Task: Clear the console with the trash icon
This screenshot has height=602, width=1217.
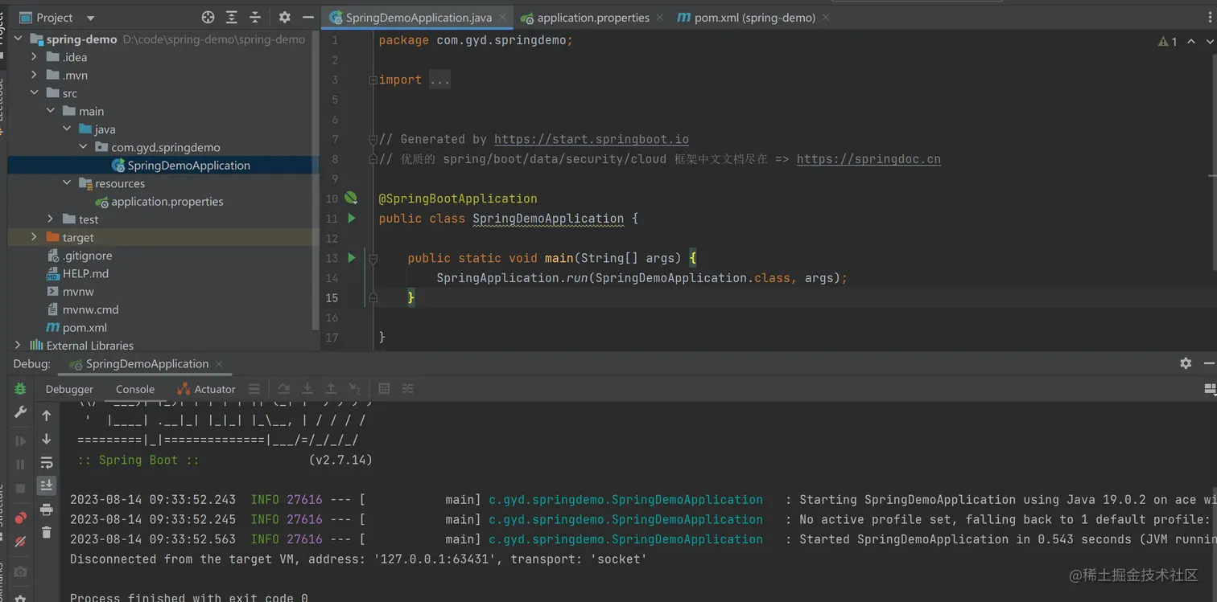Action: [x=47, y=532]
